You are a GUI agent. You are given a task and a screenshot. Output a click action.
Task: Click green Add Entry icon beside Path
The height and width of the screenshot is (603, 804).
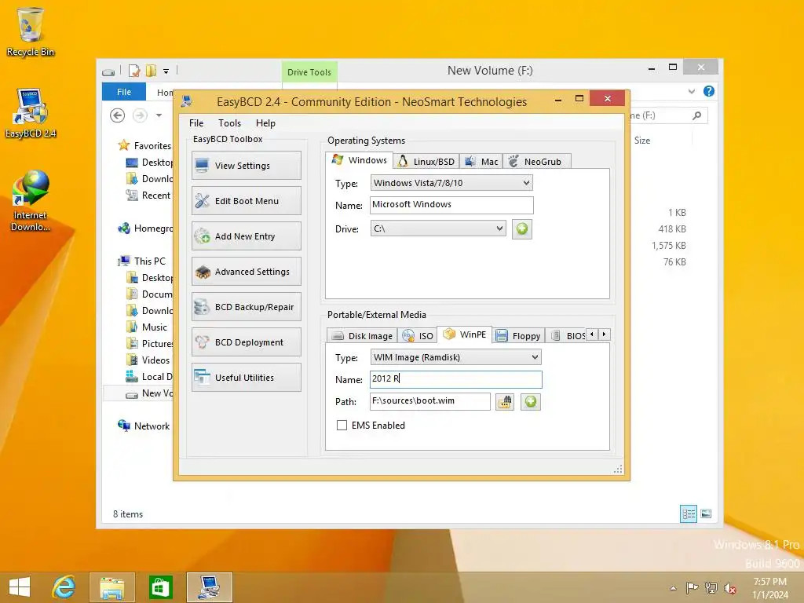[531, 401]
